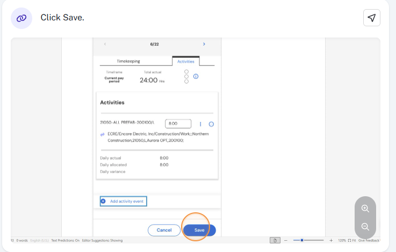Switch to the Timekeeping tab
This screenshot has height=252, width=396.
coord(128,61)
